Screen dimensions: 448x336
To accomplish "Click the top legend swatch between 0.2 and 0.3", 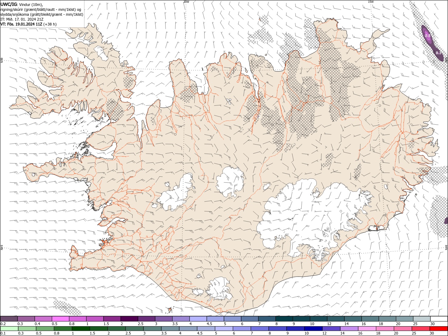I will (x=9, y=318).
